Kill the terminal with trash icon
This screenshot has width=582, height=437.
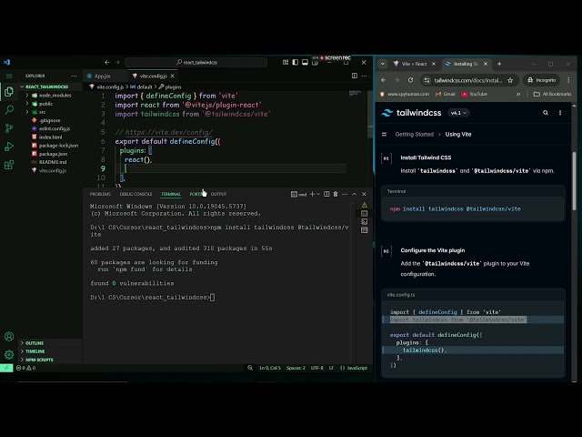pyautogui.click(x=336, y=194)
